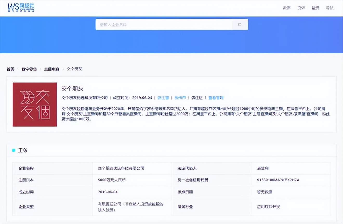Open the 杭州市 city link
This screenshot has height=224, width=343.
click(180, 98)
